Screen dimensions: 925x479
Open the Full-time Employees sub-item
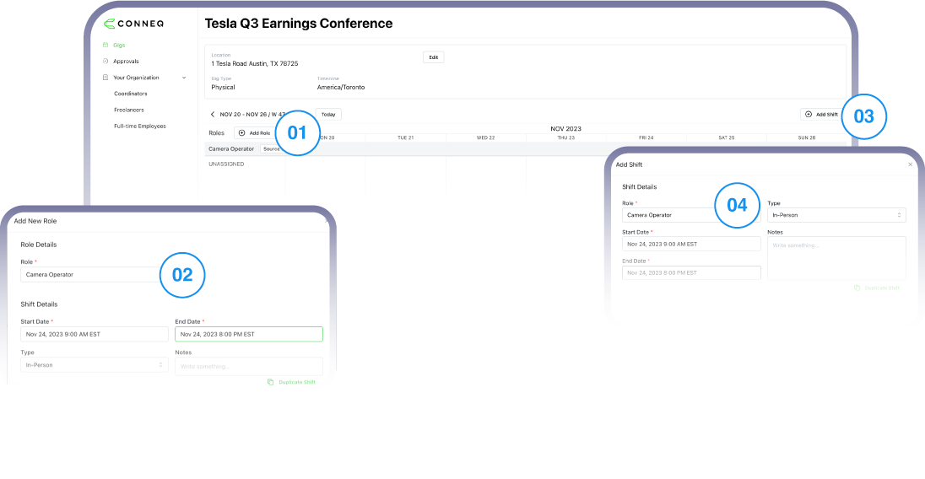140,126
